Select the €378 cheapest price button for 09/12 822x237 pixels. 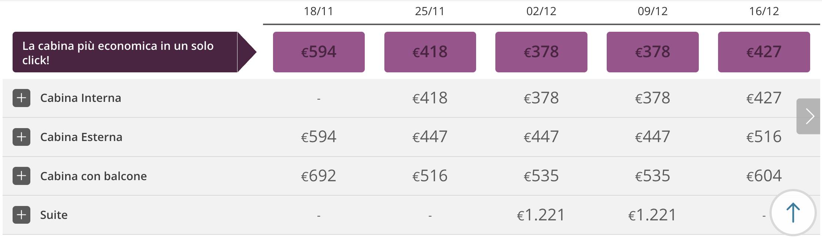point(652,51)
